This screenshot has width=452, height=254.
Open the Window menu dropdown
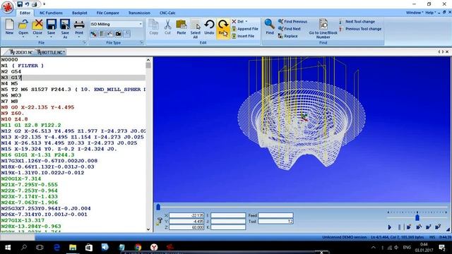pos(415,13)
